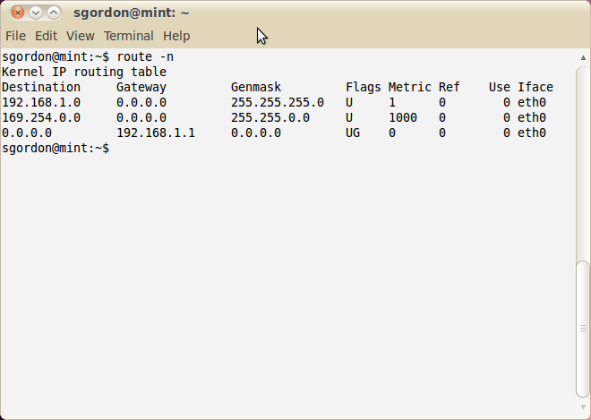Image resolution: width=591 pixels, height=420 pixels.
Task: Click the last sgordon@mint:~$ prompt
Action: pos(56,148)
